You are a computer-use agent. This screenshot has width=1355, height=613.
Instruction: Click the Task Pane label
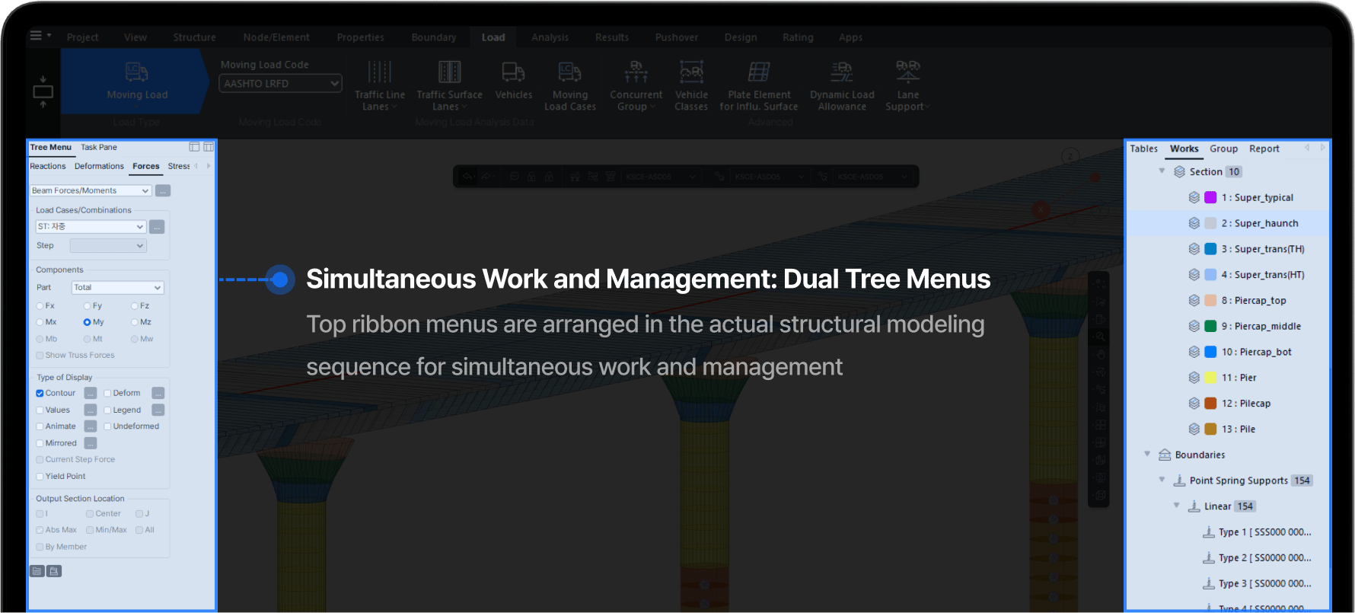click(x=99, y=147)
